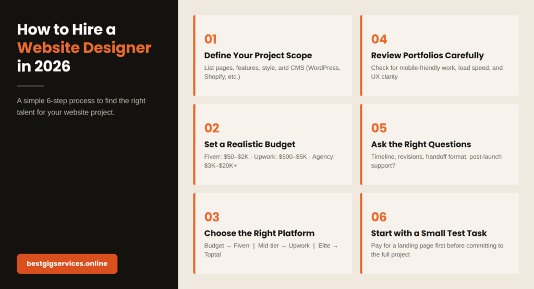
Task: Click the 'List pages, features, style' description
Action: point(272,72)
